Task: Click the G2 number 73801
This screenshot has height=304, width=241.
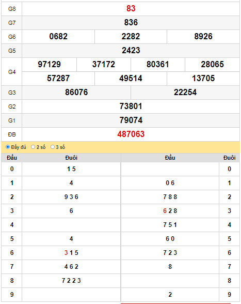Action: (131, 107)
